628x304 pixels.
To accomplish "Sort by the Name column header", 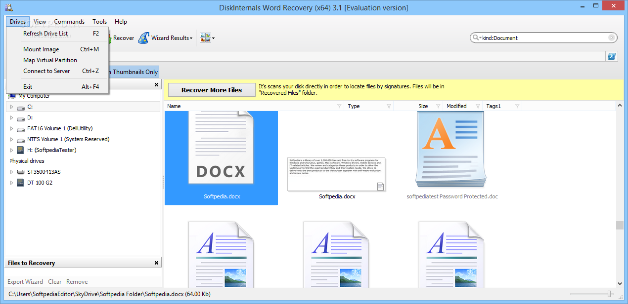I will pos(174,106).
